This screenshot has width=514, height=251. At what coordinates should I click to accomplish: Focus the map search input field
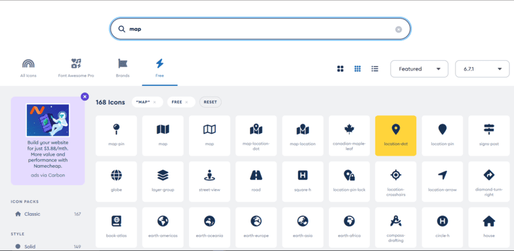(260, 29)
